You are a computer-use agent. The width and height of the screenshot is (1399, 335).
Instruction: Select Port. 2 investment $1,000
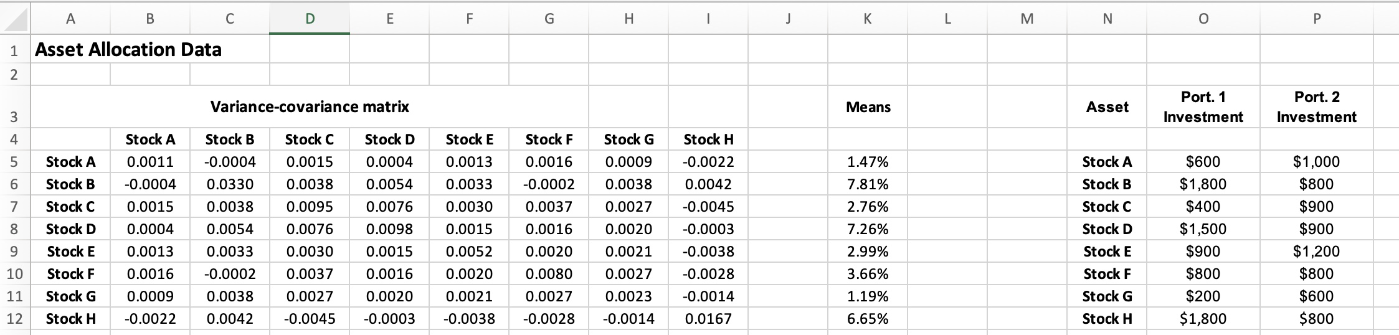click(x=1316, y=162)
